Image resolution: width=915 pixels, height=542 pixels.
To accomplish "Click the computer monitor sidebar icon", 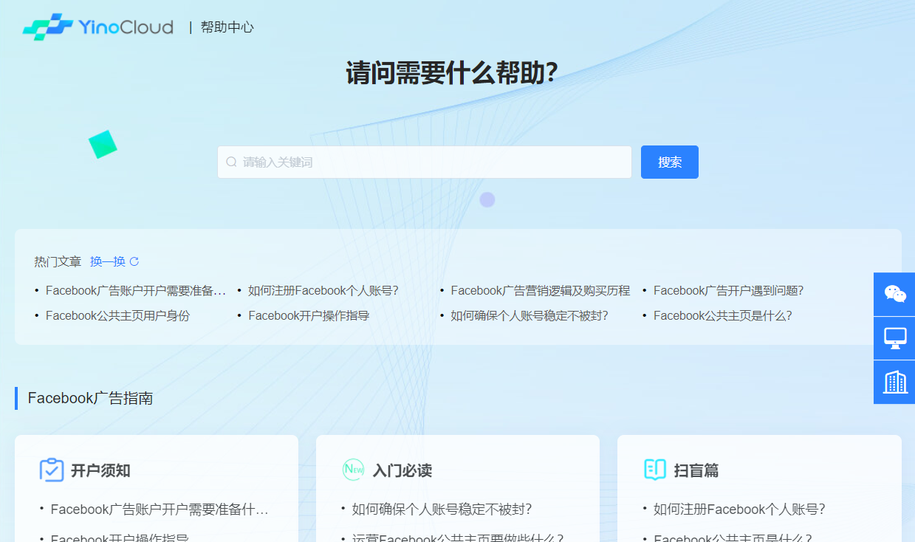I will coord(894,338).
